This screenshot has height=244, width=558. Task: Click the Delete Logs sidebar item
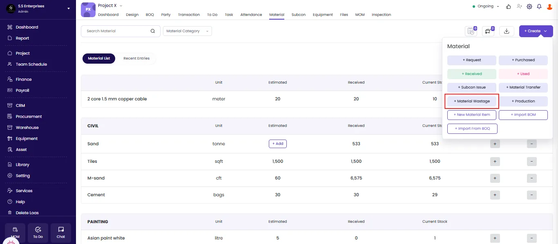[x=27, y=213]
